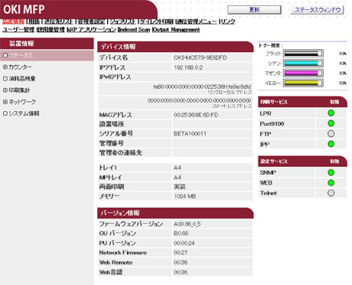
Task: Click the トレイ1 paper size A4
Action: pyautogui.click(x=178, y=168)
